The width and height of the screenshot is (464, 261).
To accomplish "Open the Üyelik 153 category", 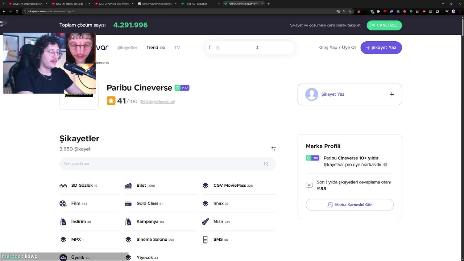I will click(x=81, y=258).
